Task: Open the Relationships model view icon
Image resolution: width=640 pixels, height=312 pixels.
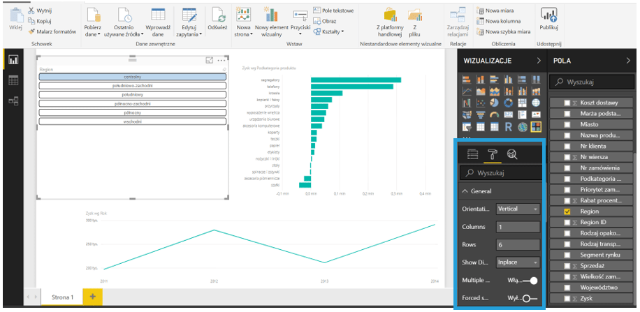Action: point(13,101)
